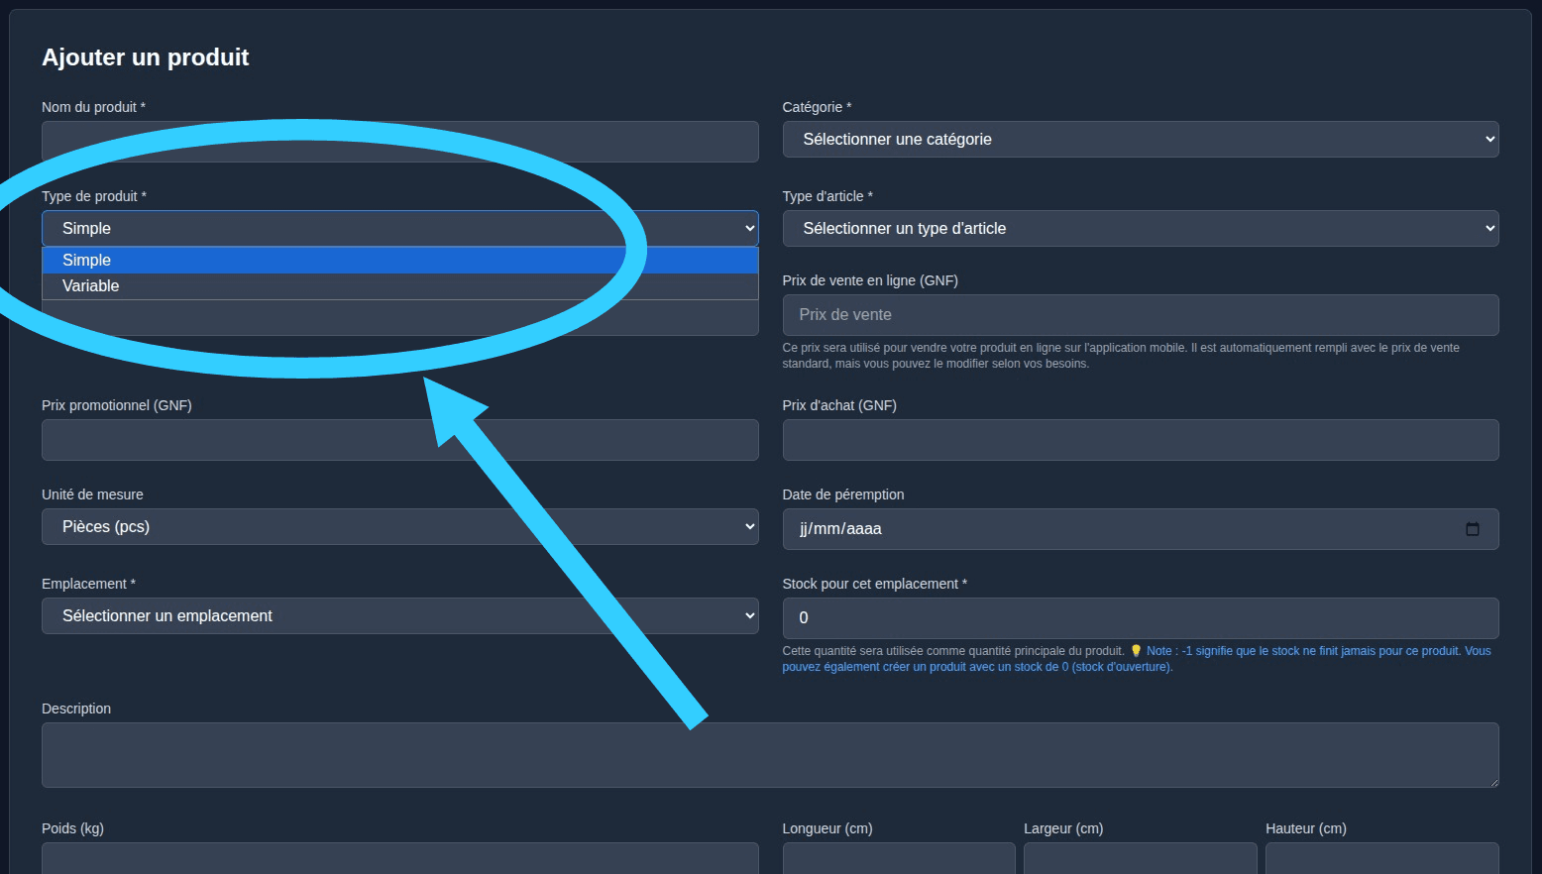1542x874 pixels.
Task: Click the Prix d'achat input field
Action: pos(1140,440)
